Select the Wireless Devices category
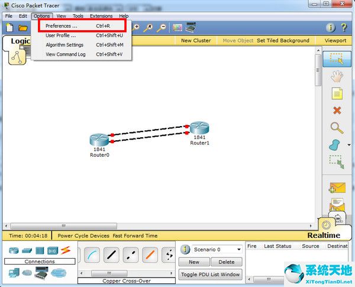 [53, 251]
